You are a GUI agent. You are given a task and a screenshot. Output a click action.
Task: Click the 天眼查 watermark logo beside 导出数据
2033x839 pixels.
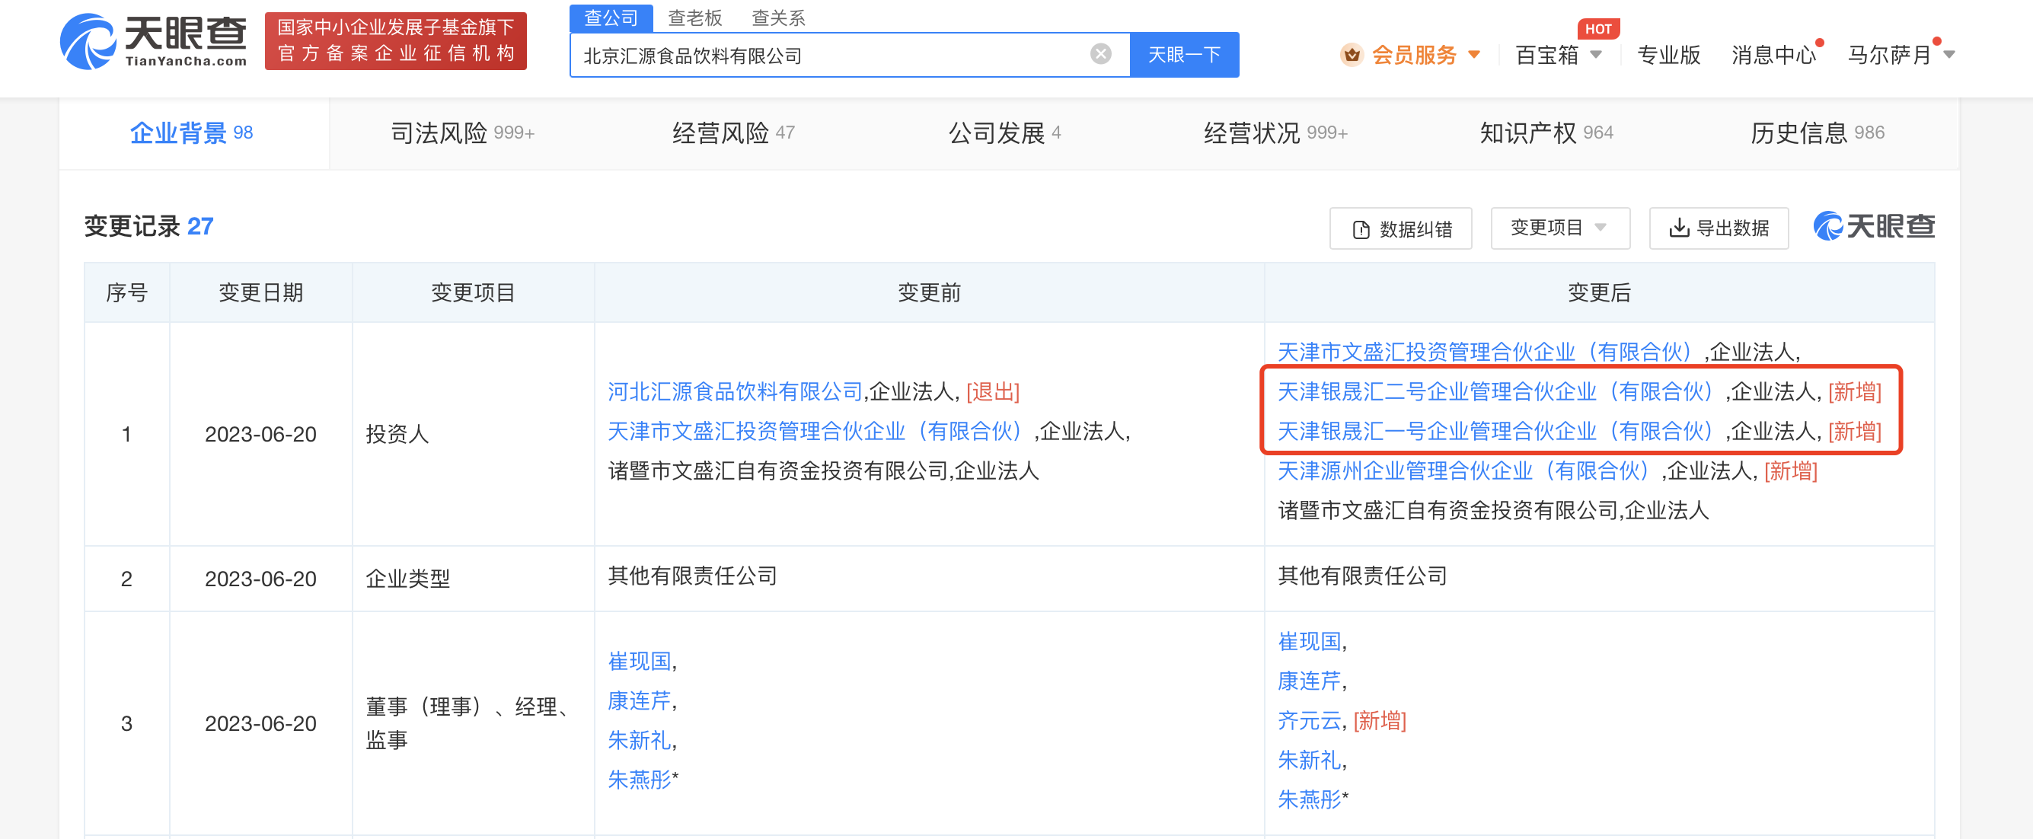(x=1874, y=227)
